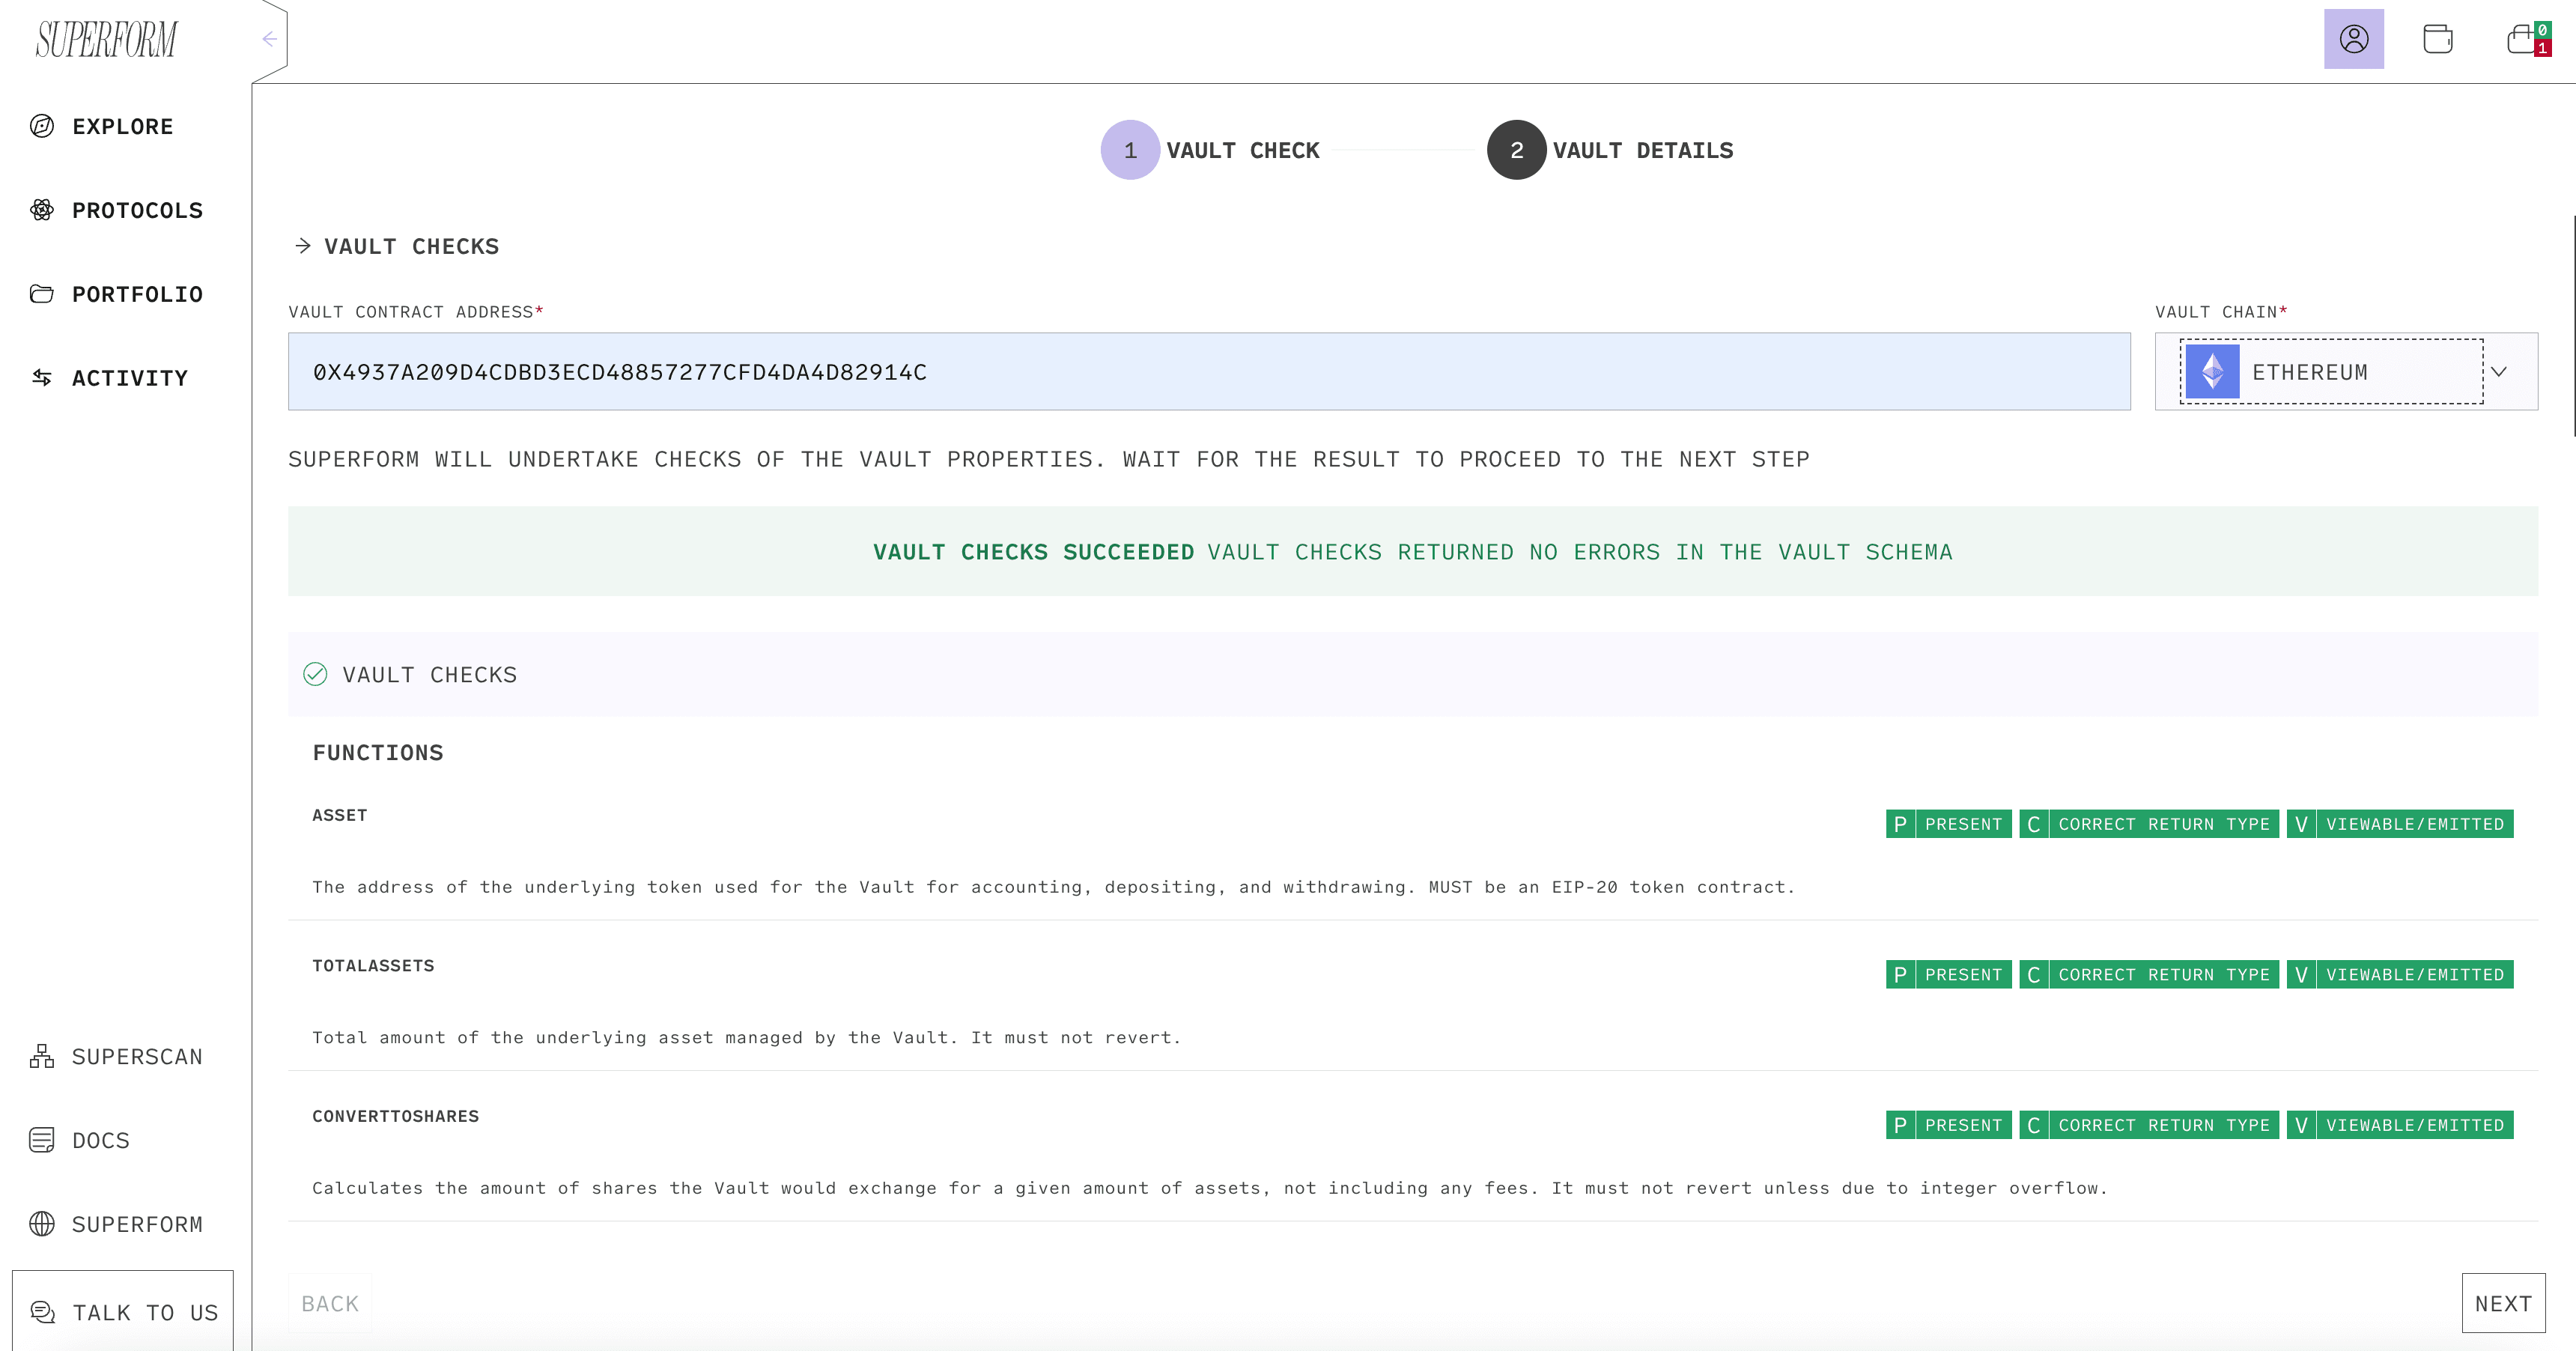Screen dimensions: 2576x1351
Task: Open Portfolio in the sidebar
Action: point(116,294)
